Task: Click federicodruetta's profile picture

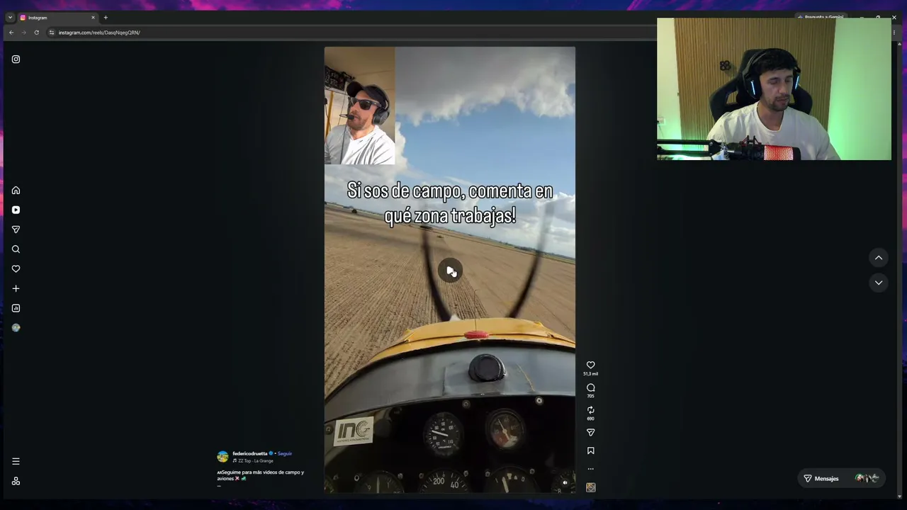Action: [222, 457]
